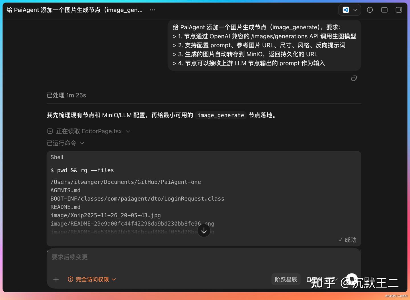Image resolution: width=410 pixels, height=300 pixels.
Task: Click the 已处理 1m 25s status text
Action: 66,95
